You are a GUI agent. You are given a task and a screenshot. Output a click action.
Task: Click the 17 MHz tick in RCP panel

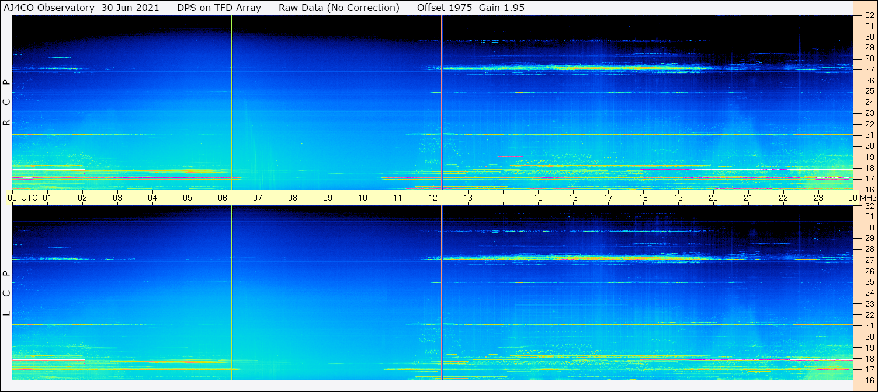point(869,178)
